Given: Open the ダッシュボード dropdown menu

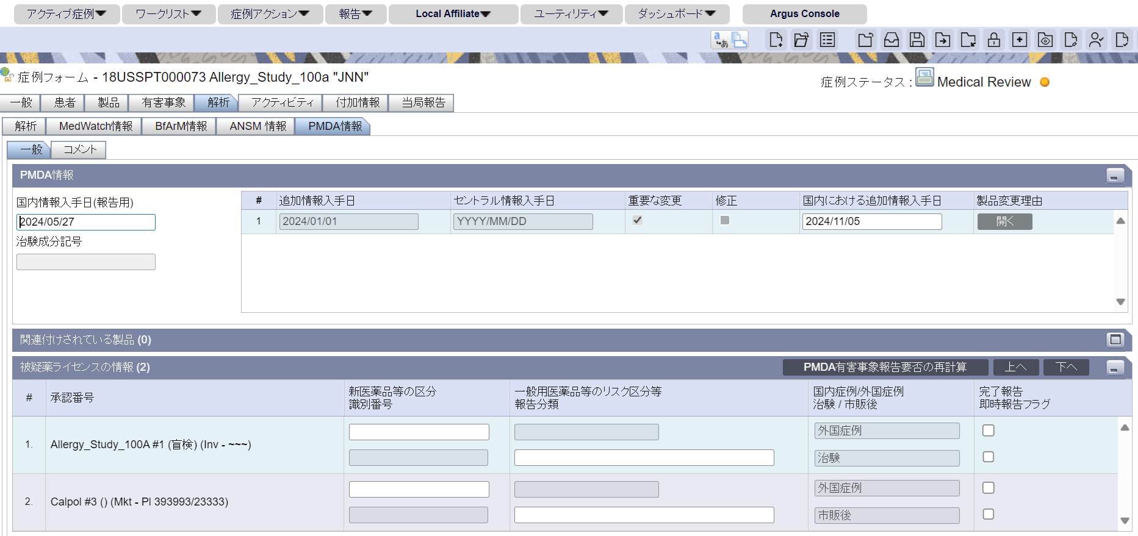Looking at the screenshot, I should coord(677,14).
